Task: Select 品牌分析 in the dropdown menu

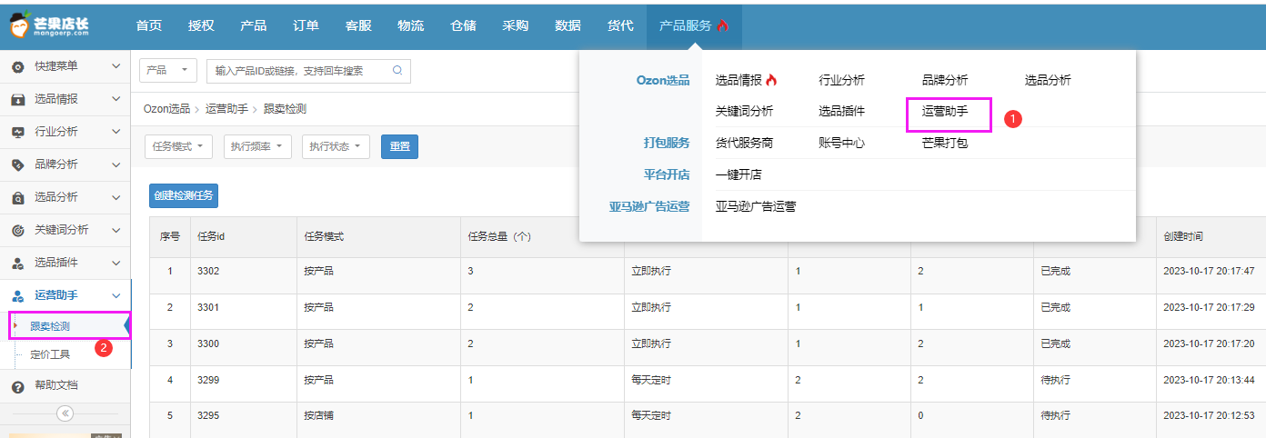Action: coord(945,80)
